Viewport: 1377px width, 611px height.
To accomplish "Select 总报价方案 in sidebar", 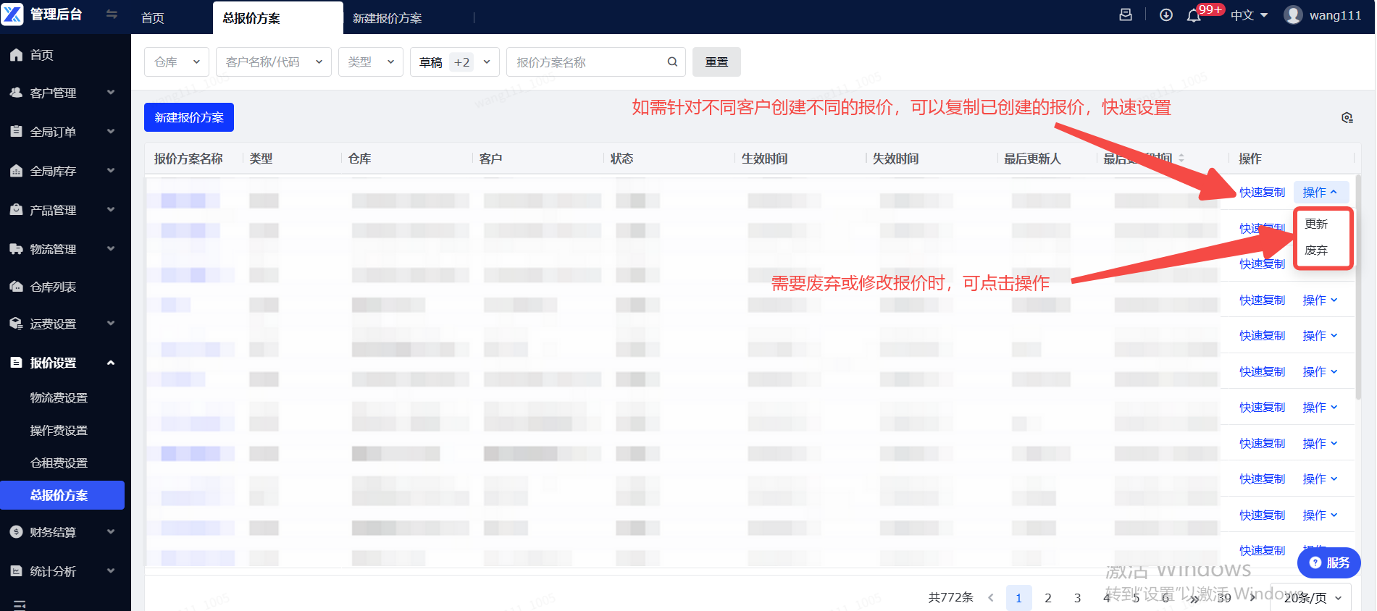I will (62, 495).
